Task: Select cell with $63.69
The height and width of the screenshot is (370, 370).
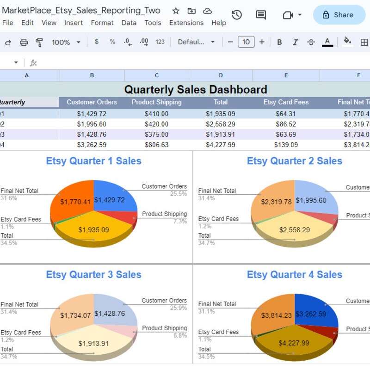Action: pos(286,135)
